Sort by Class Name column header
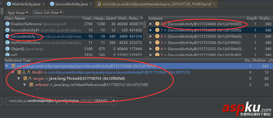 (x=43, y=18)
